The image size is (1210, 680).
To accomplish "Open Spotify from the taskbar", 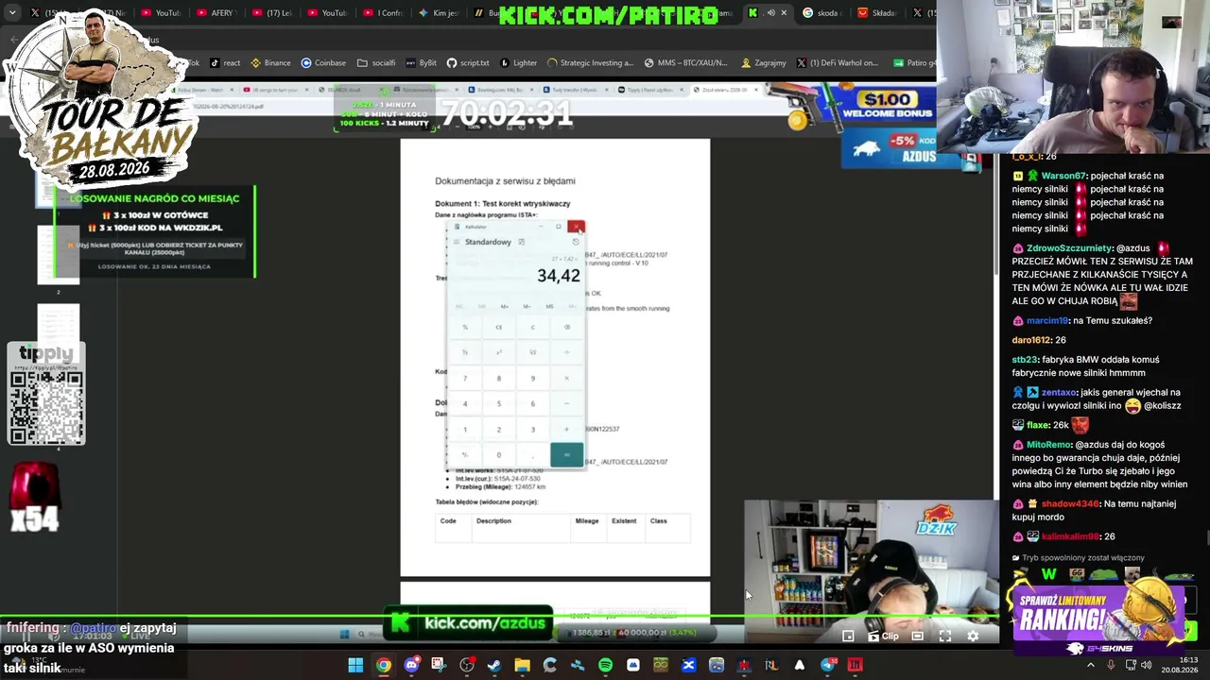I will click(x=605, y=665).
